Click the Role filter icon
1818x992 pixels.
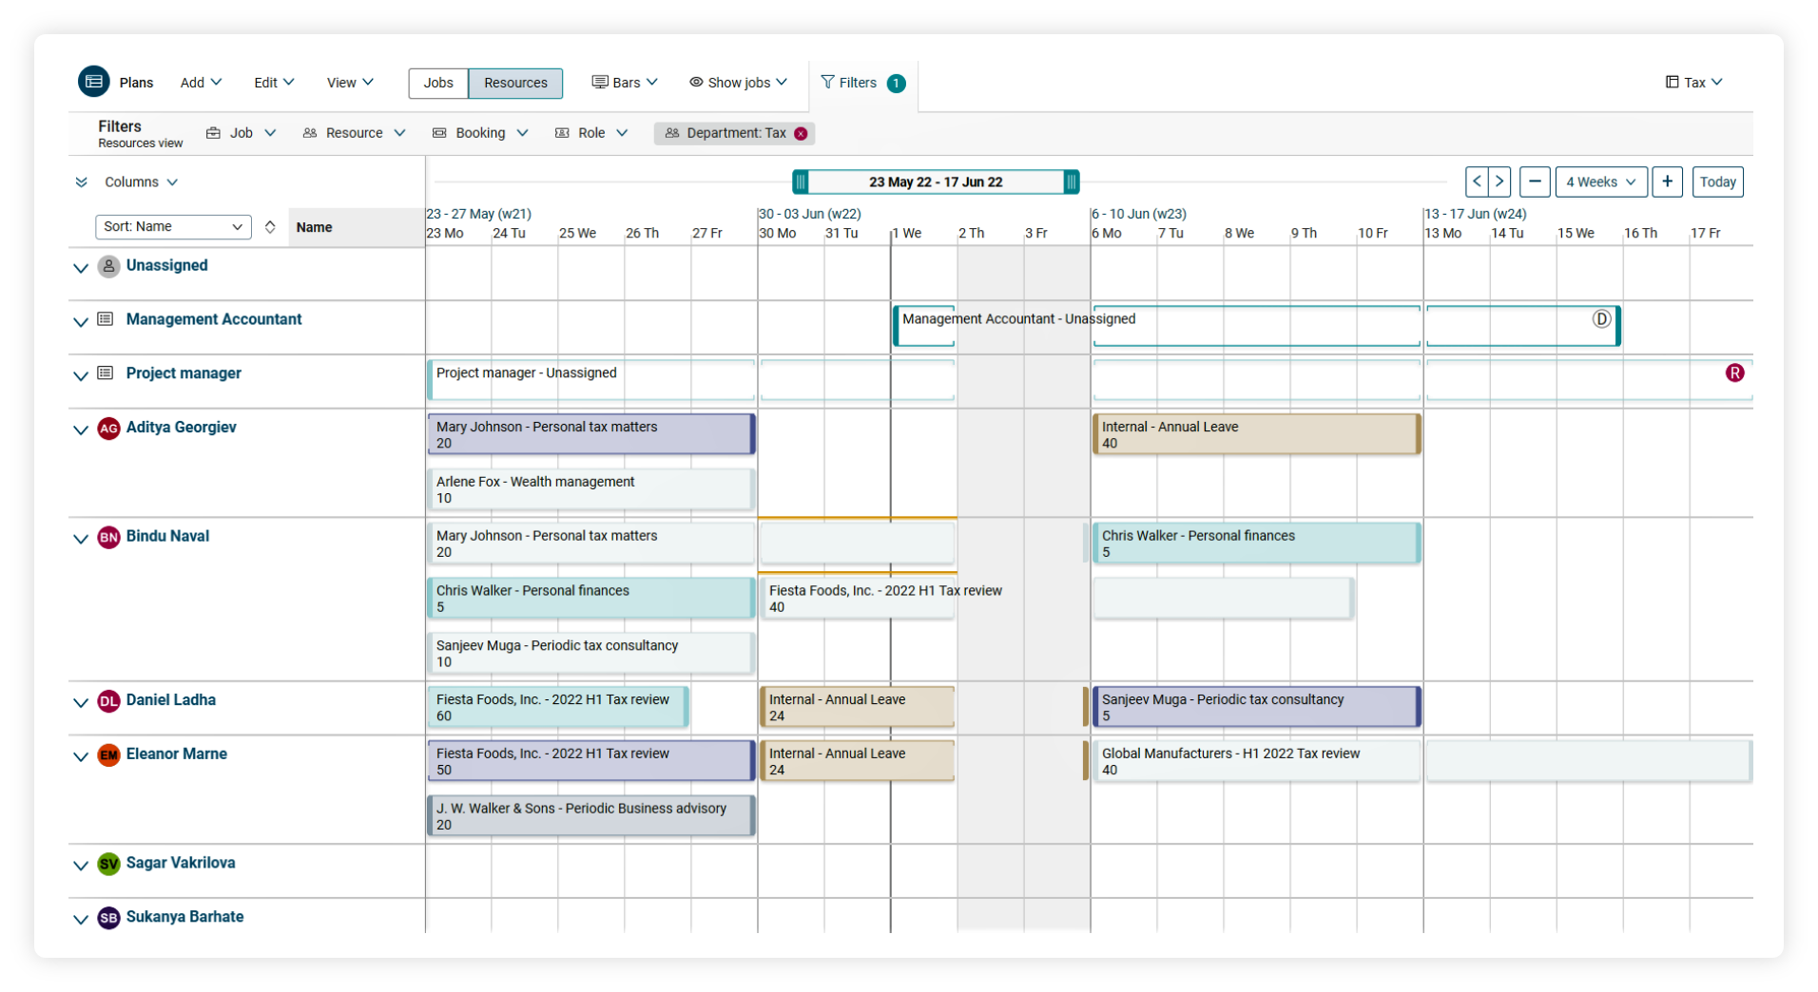pyautogui.click(x=563, y=133)
